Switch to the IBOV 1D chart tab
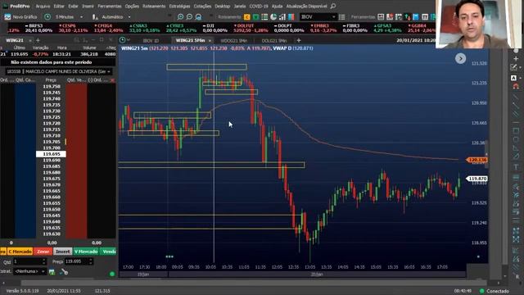The width and height of the screenshot is (524, 295). click(151, 40)
